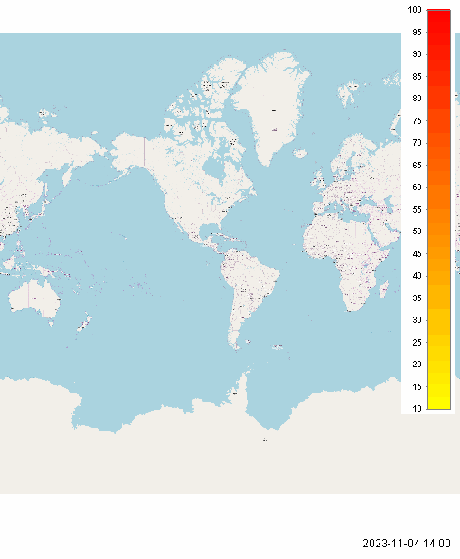Click Alaska on the world map
The image size is (460, 559).
129,150
